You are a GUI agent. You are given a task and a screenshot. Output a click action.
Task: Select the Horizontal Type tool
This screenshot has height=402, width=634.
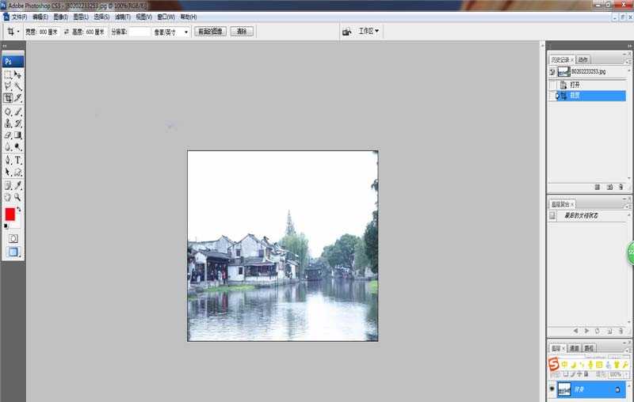click(x=17, y=160)
